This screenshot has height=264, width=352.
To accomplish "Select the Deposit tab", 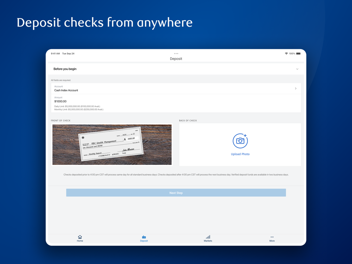I will coord(144,238).
